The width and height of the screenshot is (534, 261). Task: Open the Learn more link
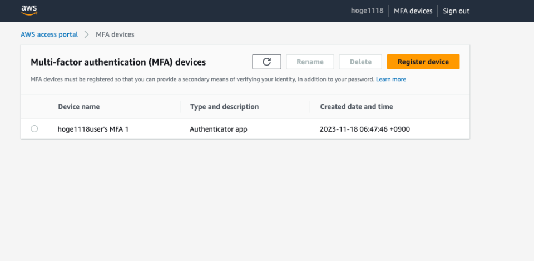pyautogui.click(x=391, y=79)
